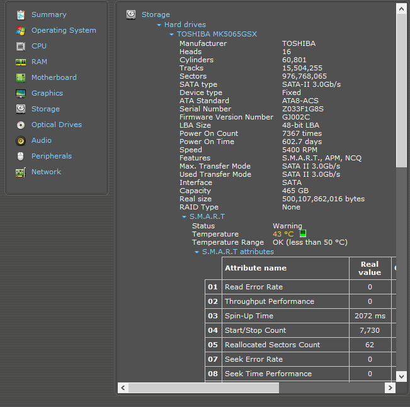The height and width of the screenshot is (407, 410).
Task: Open the Network section
Action: click(x=46, y=172)
